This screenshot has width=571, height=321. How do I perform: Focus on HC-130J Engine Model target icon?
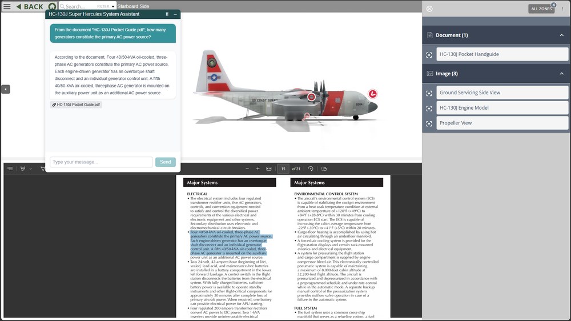click(x=429, y=109)
